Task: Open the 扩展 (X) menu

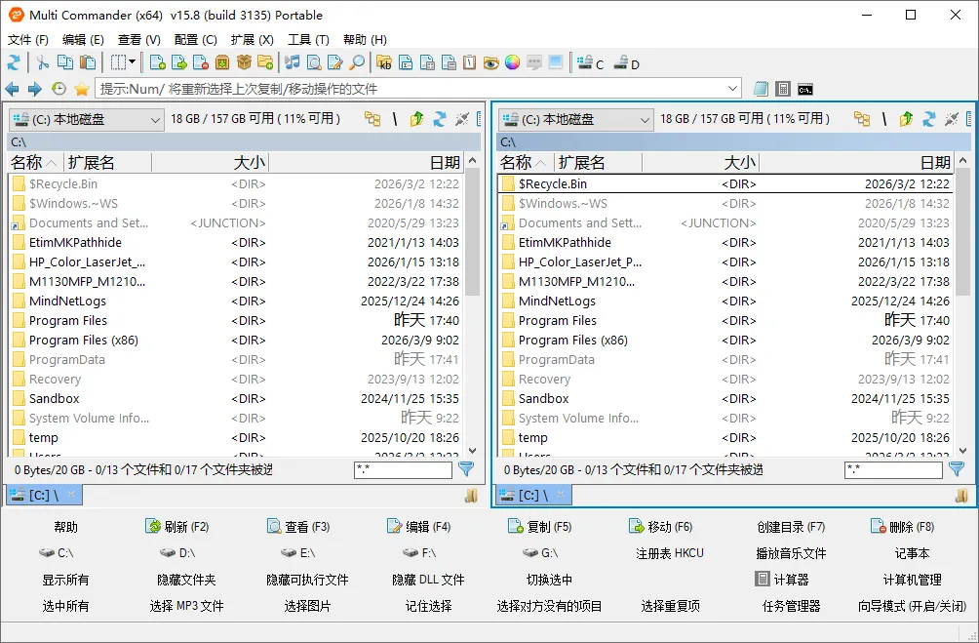Action: [x=253, y=39]
